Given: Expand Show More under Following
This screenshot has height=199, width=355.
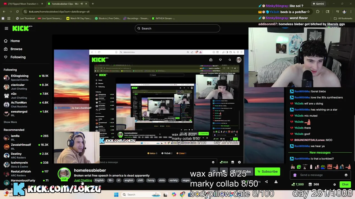Looking at the screenshot, I should 10,122.
